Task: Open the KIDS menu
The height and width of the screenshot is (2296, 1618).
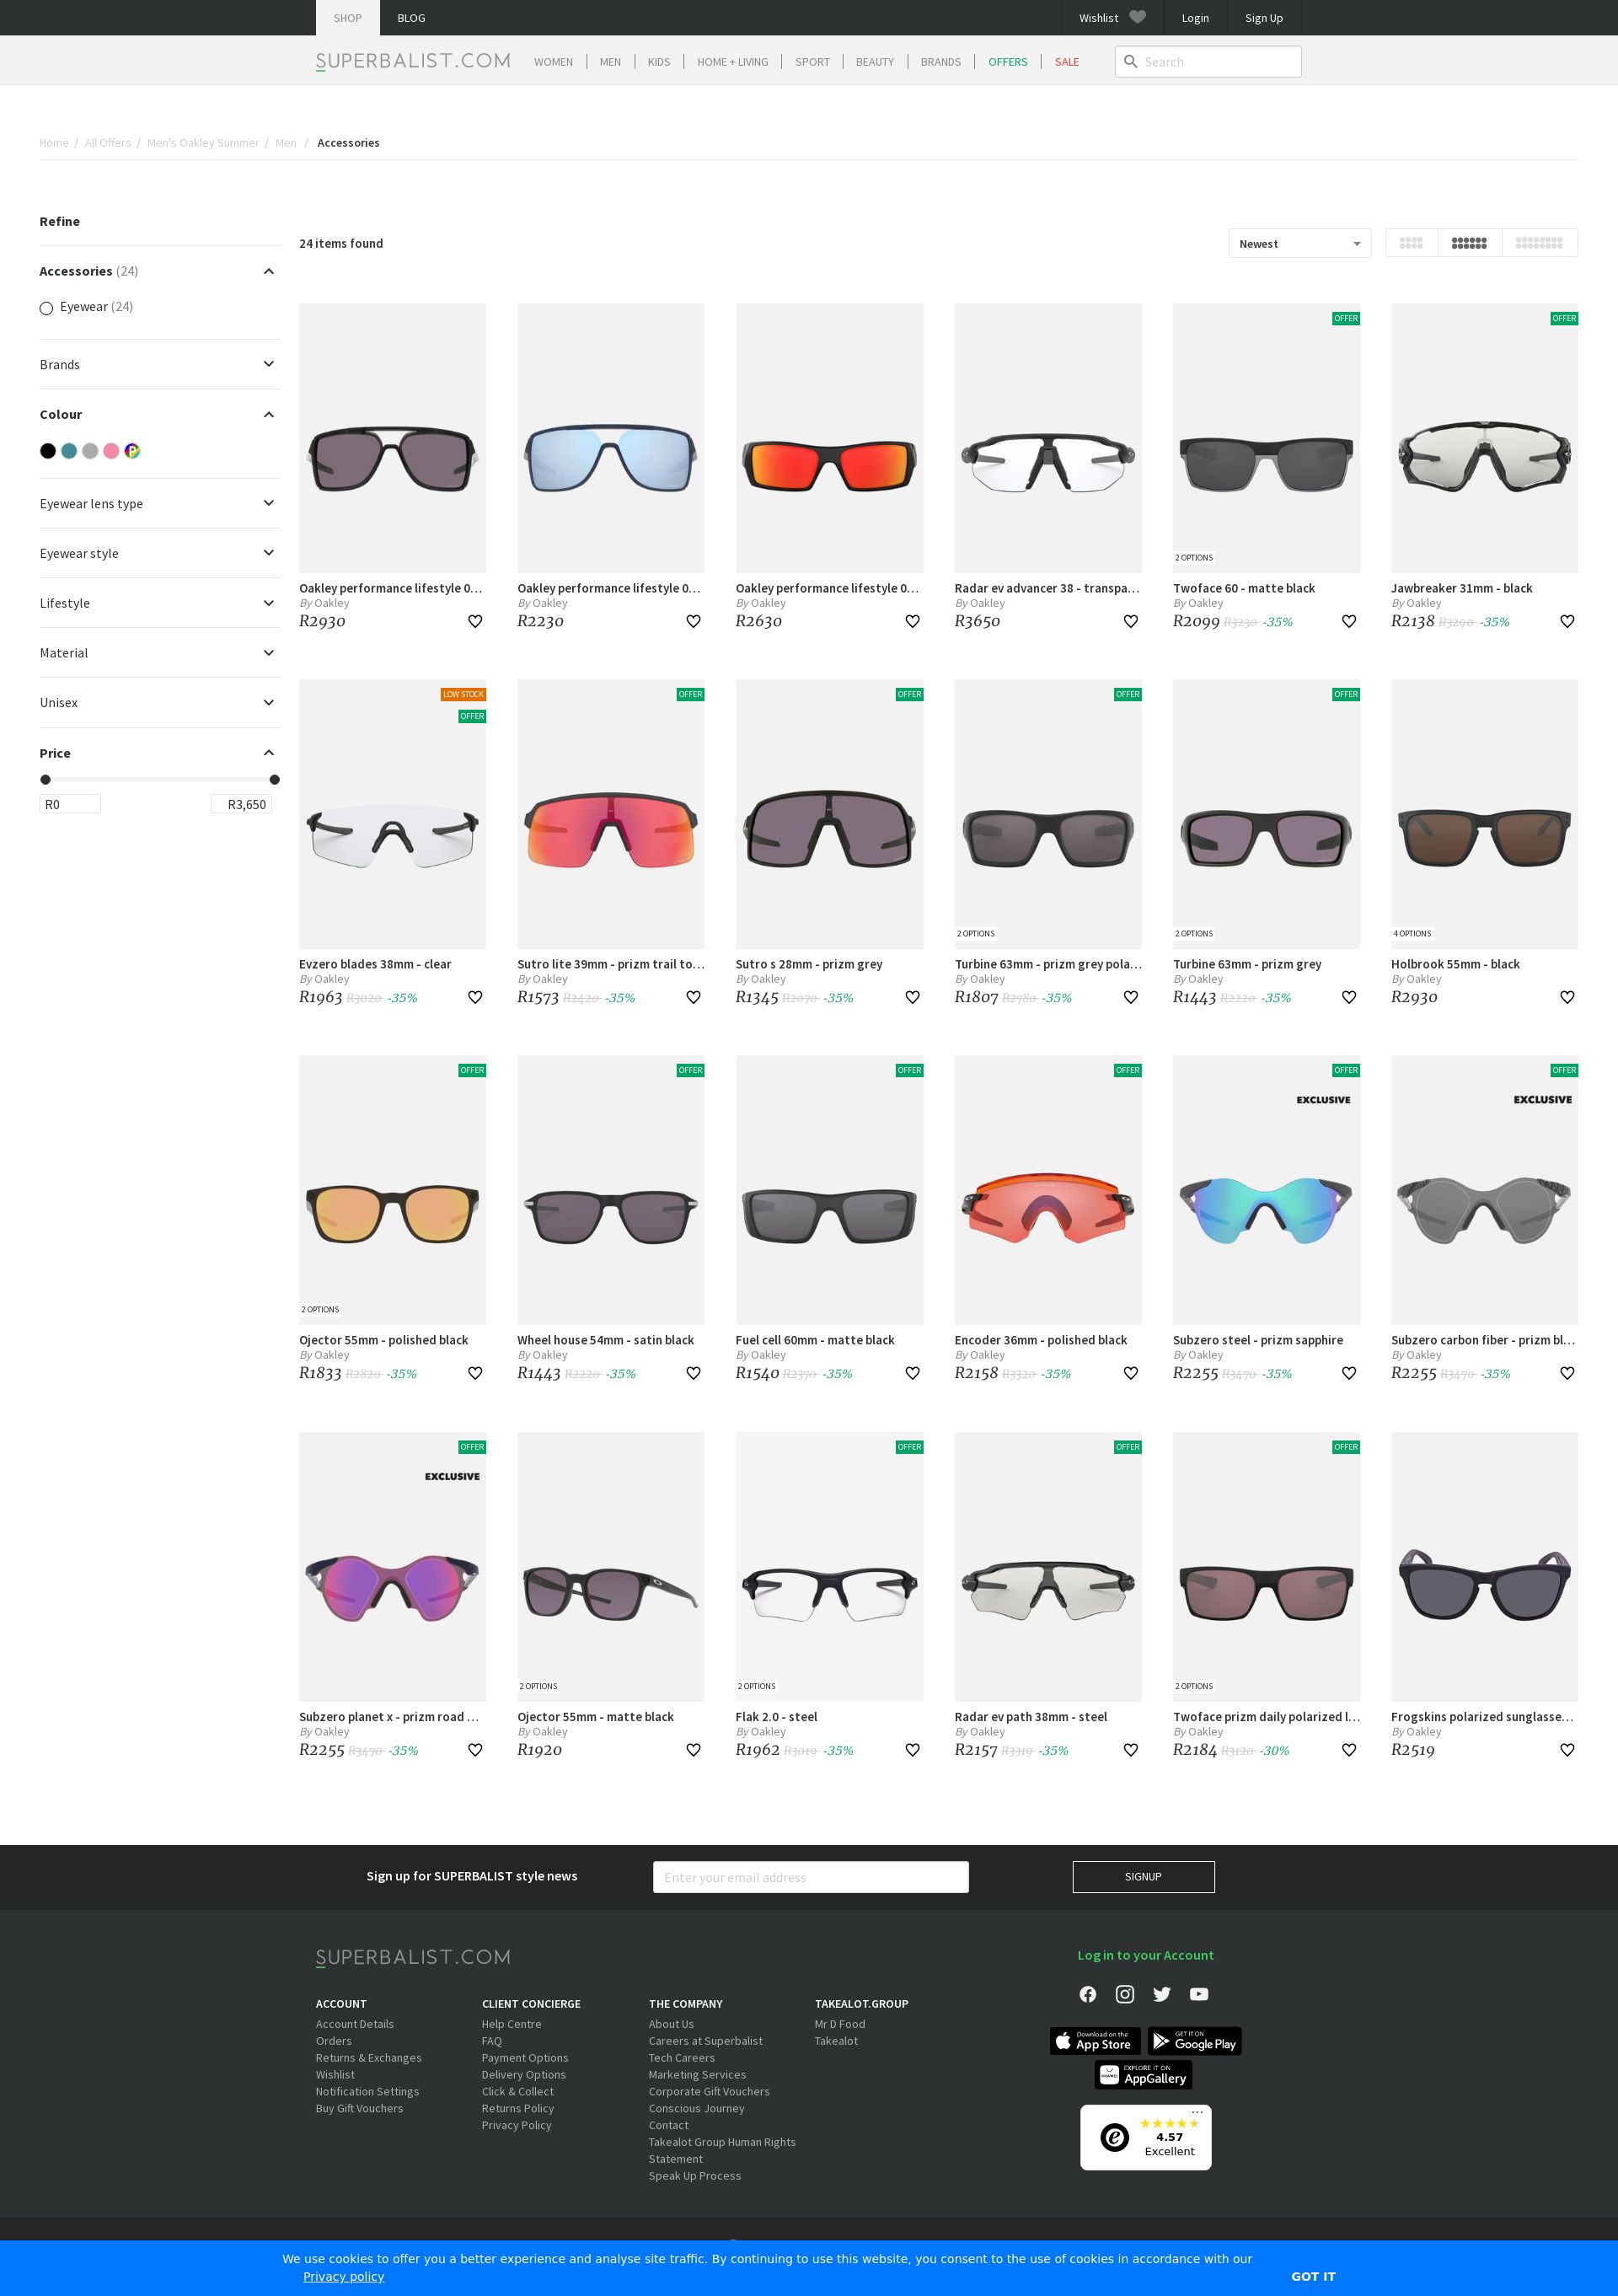Action: click(x=659, y=62)
